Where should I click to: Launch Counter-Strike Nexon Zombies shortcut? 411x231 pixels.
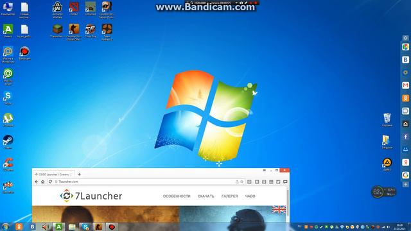107,10
